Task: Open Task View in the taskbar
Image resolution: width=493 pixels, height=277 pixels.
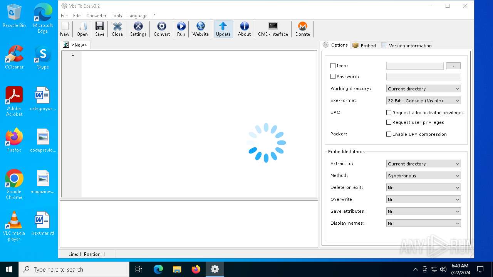Action: coord(139,269)
